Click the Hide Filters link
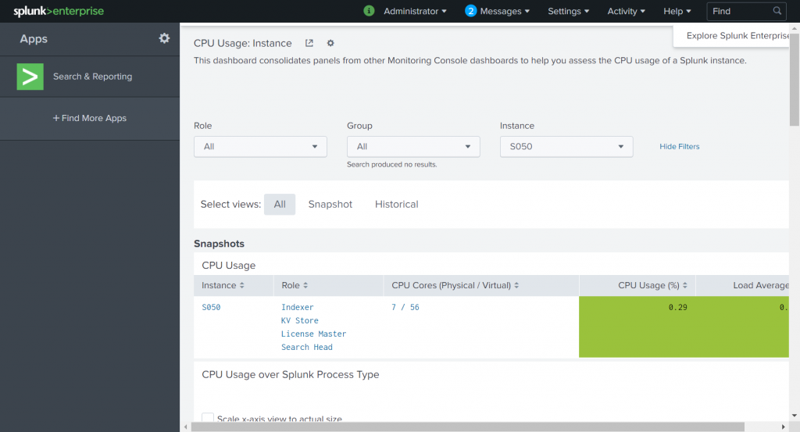 (x=679, y=146)
